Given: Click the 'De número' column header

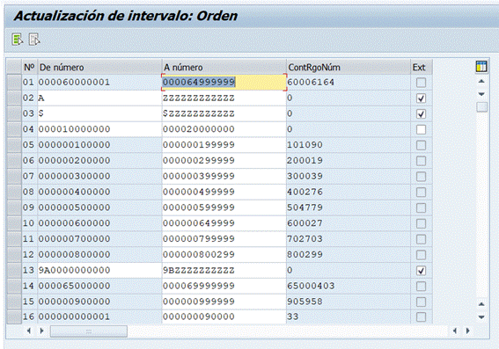Looking at the screenshot, I should coord(99,67).
